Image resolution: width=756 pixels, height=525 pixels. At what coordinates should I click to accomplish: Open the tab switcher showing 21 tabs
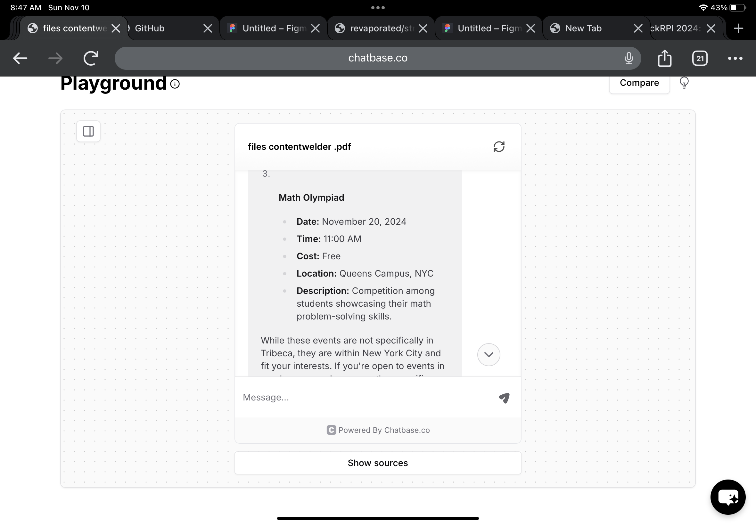(x=699, y=58)
